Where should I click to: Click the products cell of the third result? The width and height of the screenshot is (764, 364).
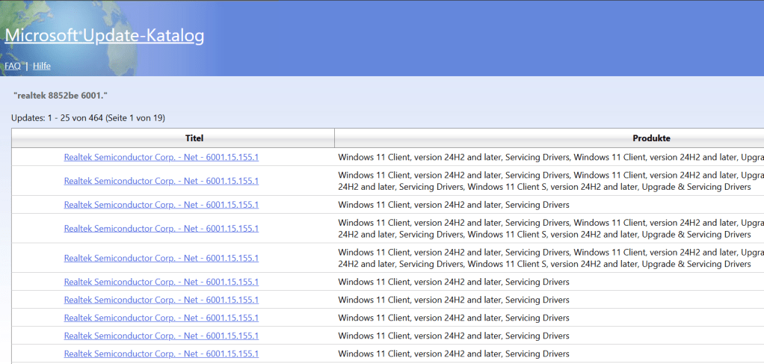pyautogui.click(x=454, y=205)
